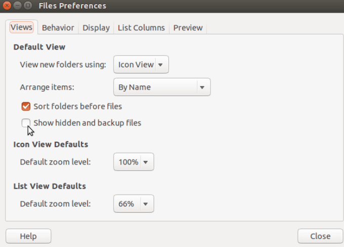Show the Preview tab
Viewport: 344px width, 247px height.
point(188,27)
